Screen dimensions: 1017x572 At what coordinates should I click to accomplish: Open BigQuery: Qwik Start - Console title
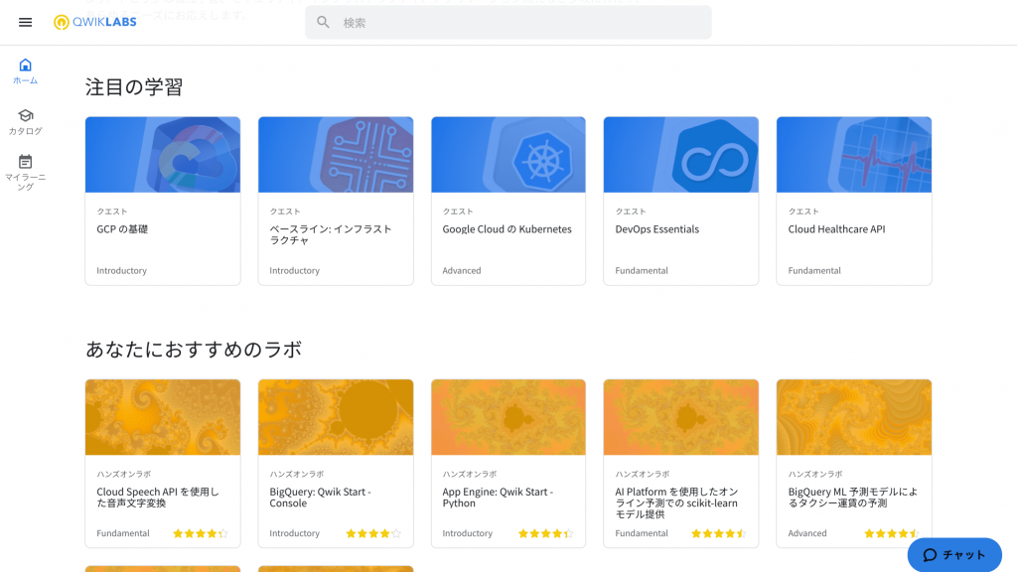click(321, 497)
